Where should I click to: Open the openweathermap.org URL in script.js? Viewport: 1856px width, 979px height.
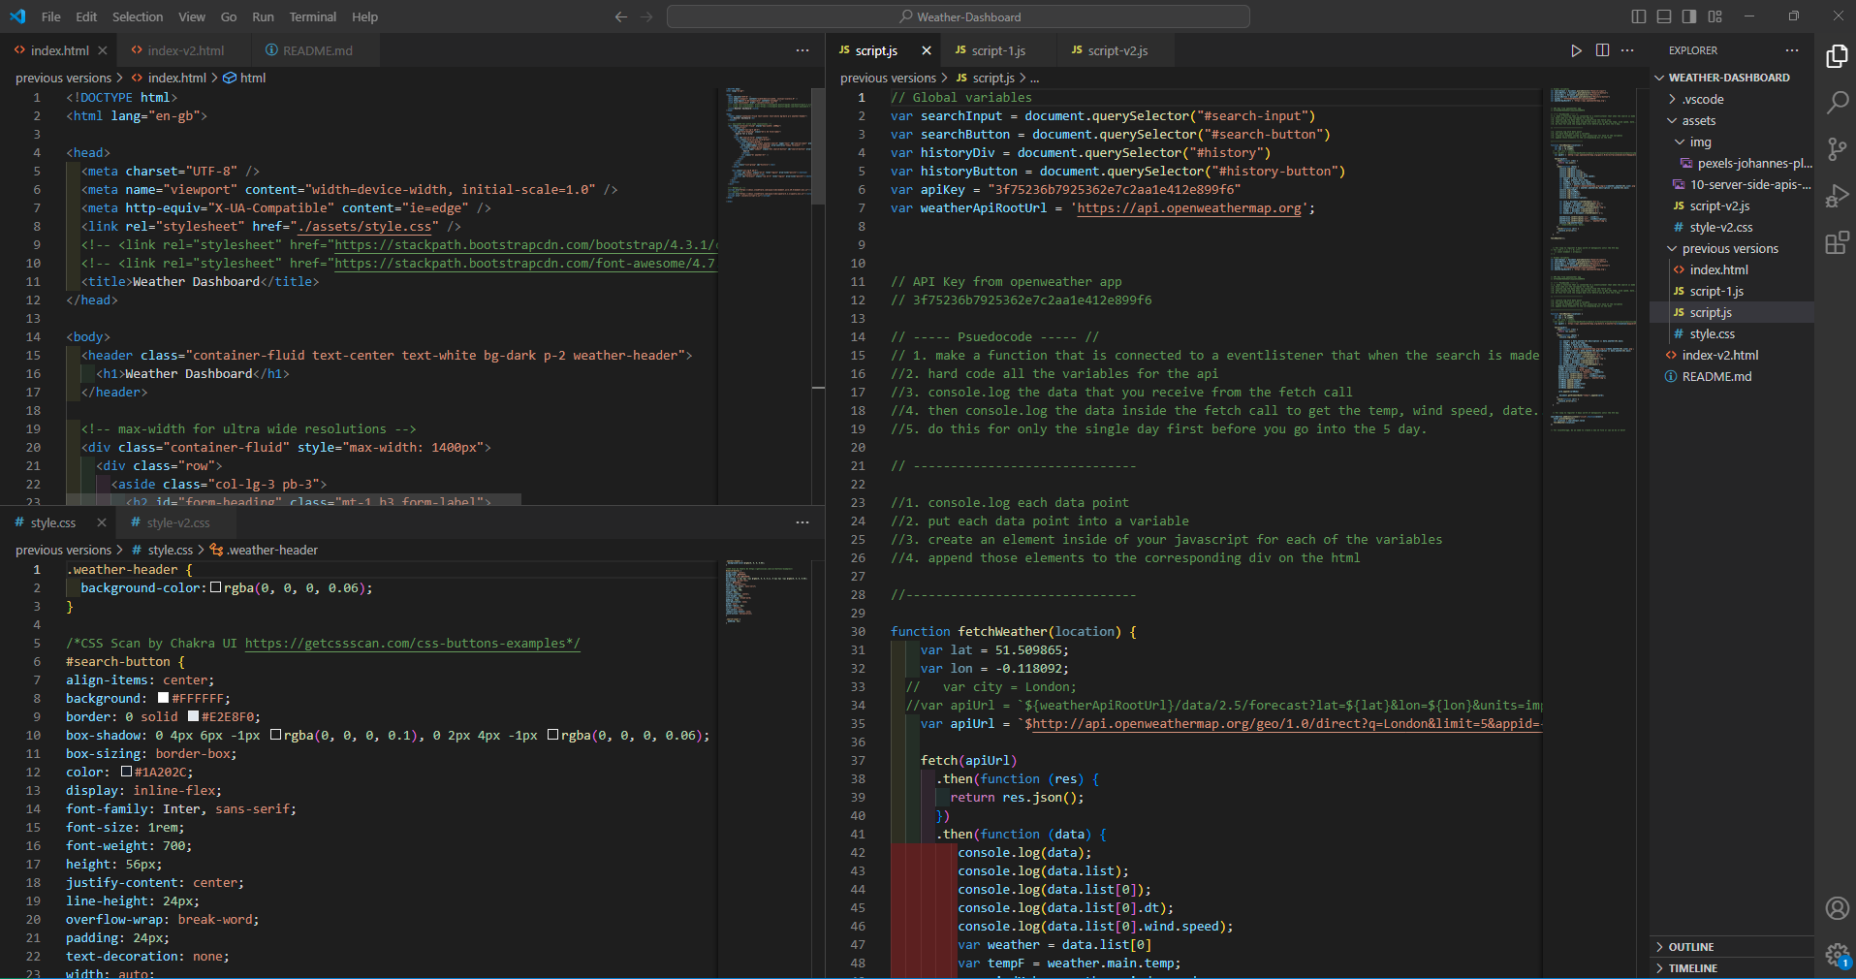tap(1190, 207)
